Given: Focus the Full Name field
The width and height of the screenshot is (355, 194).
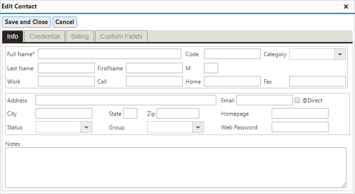Looking at the screenshot, I should click(x=110, y=54).
